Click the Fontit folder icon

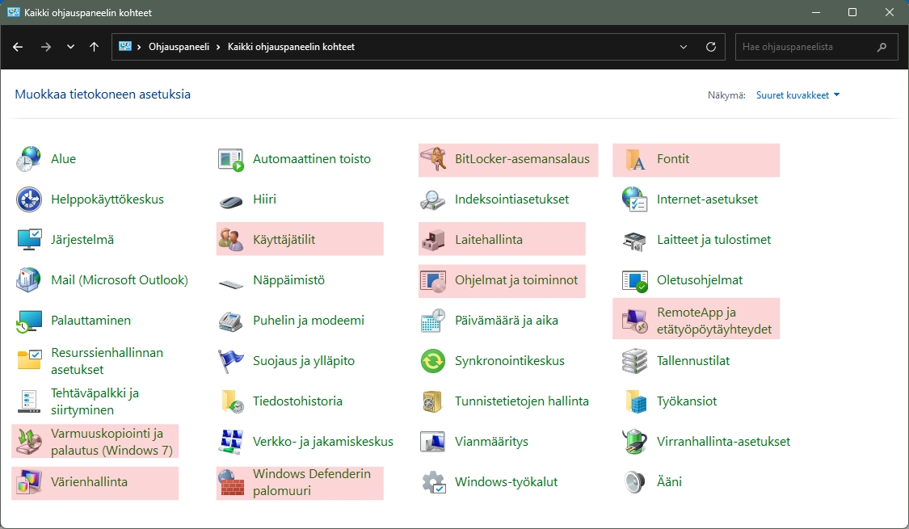click(635, 159)
